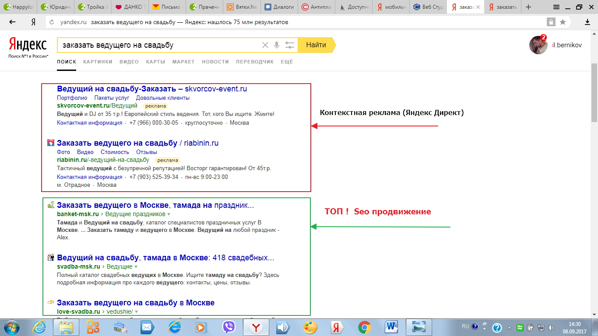Expand dropdown arrow next to Ведущие праздников
Viewport: 598px width, 336px height.
pyautogui.click(x=169, y=214)
